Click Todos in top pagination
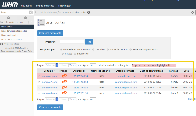The width and height of the screenshot is (196, 116). click(72, 65)
